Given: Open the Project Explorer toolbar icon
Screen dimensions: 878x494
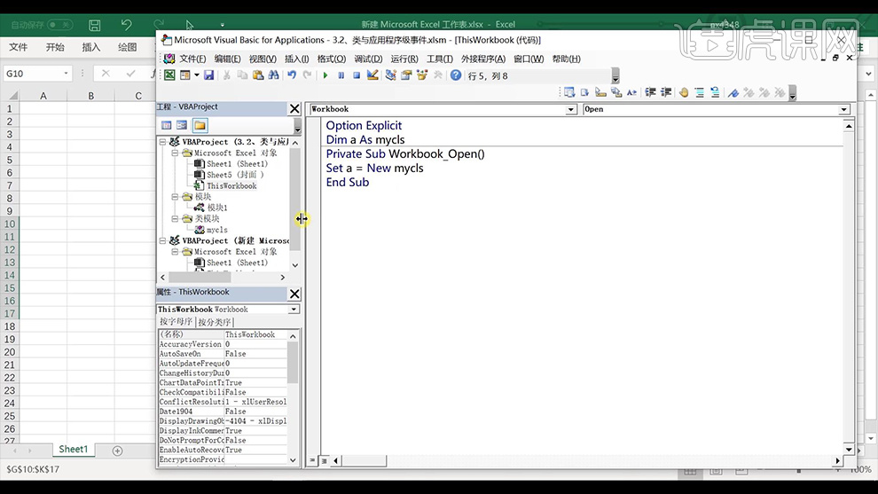Looking at the screenshot, I should [x=390, y=75].
